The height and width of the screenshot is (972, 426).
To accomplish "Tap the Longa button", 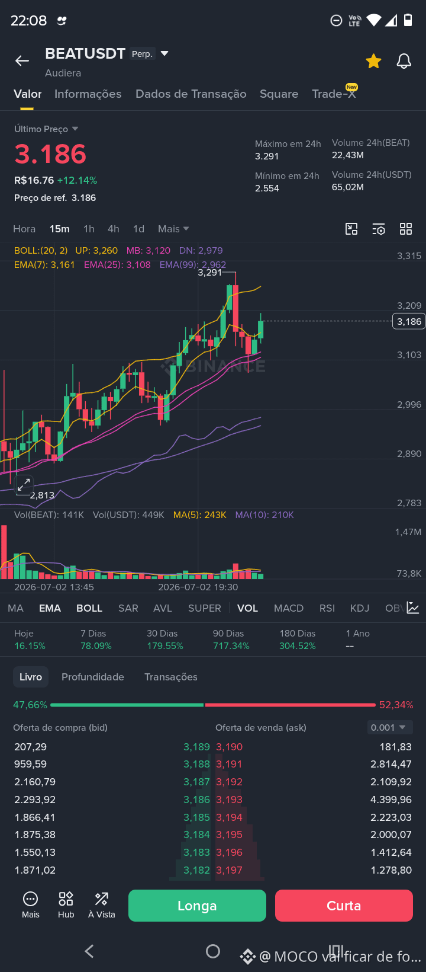I will tap(197, 906).
